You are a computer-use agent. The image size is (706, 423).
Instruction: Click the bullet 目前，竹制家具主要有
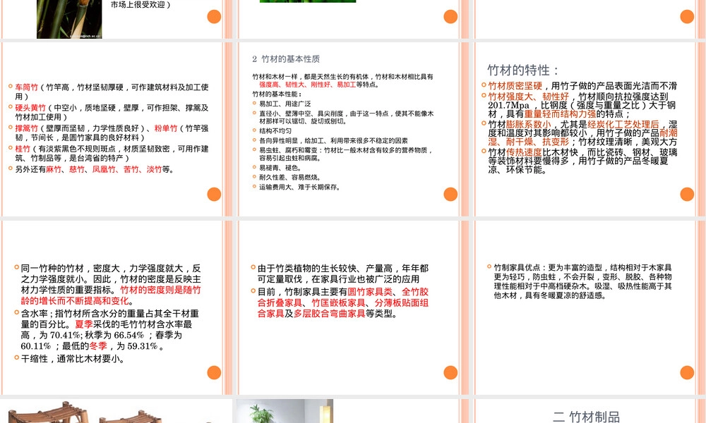pos(342,302)
